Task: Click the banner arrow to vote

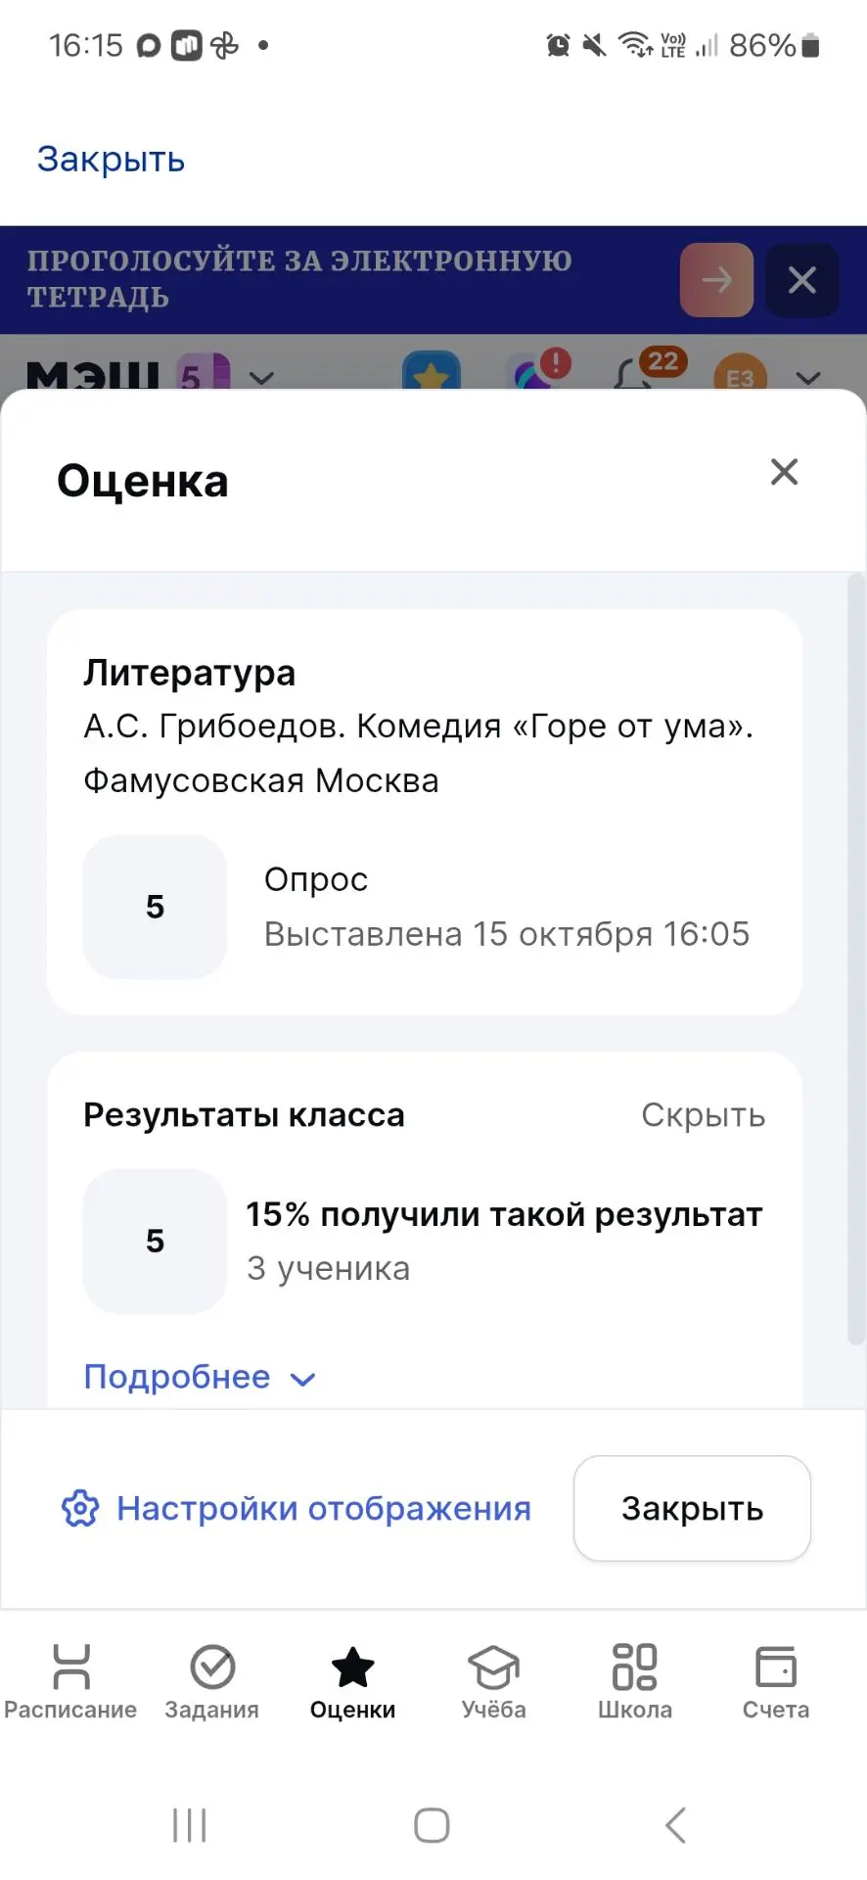Action: coord(717,280)
